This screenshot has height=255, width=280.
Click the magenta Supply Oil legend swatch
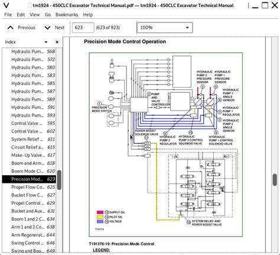pos(100,212)
